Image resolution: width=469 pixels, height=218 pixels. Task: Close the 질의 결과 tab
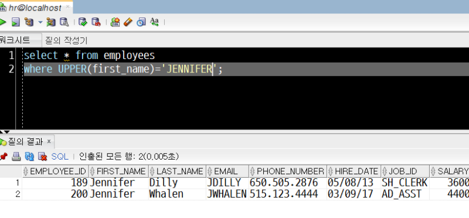click(x=49, y=141)
